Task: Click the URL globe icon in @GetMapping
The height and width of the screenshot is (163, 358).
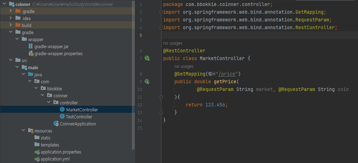Action: 210,74
